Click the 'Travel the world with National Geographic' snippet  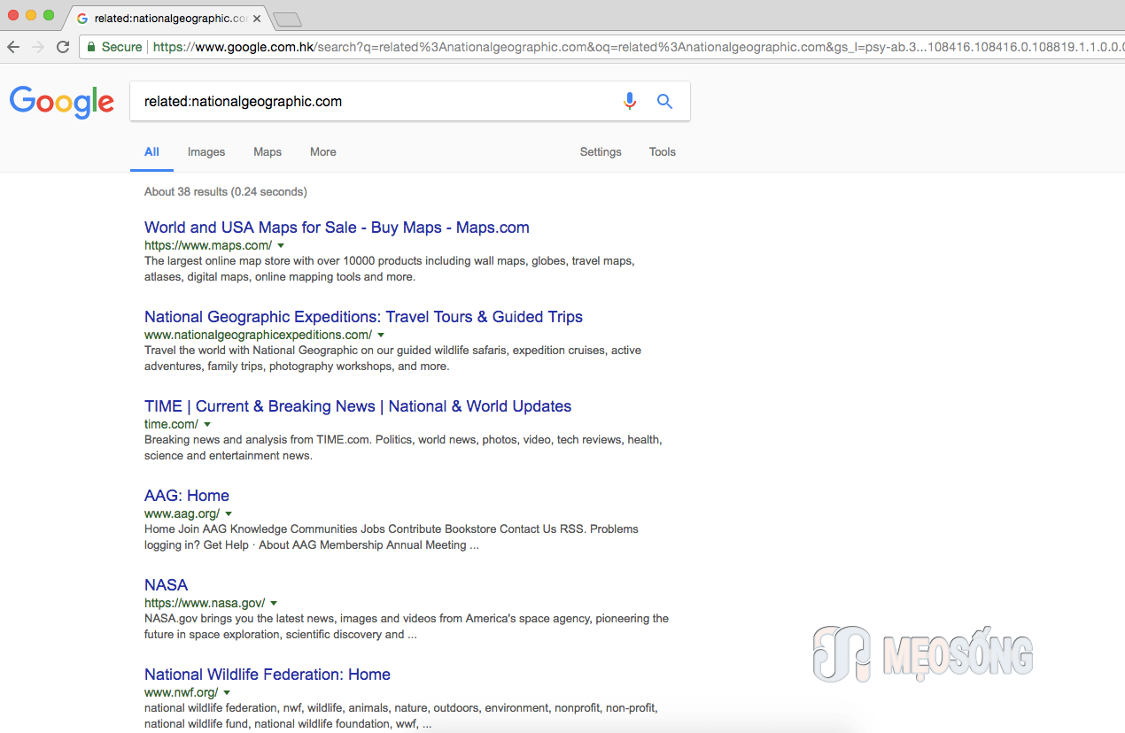(x=392, y=359)
